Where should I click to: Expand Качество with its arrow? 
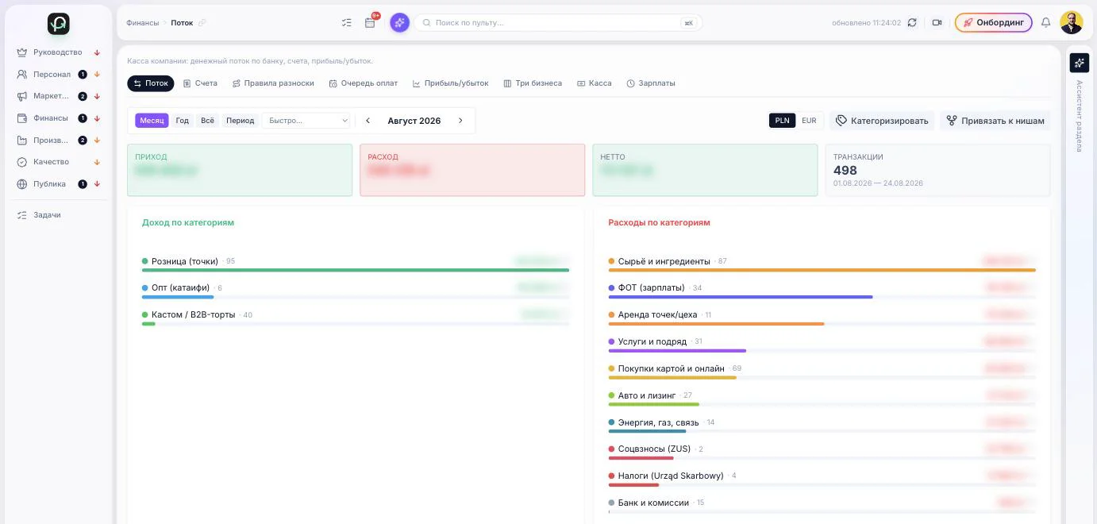click(x=97, y=162)
